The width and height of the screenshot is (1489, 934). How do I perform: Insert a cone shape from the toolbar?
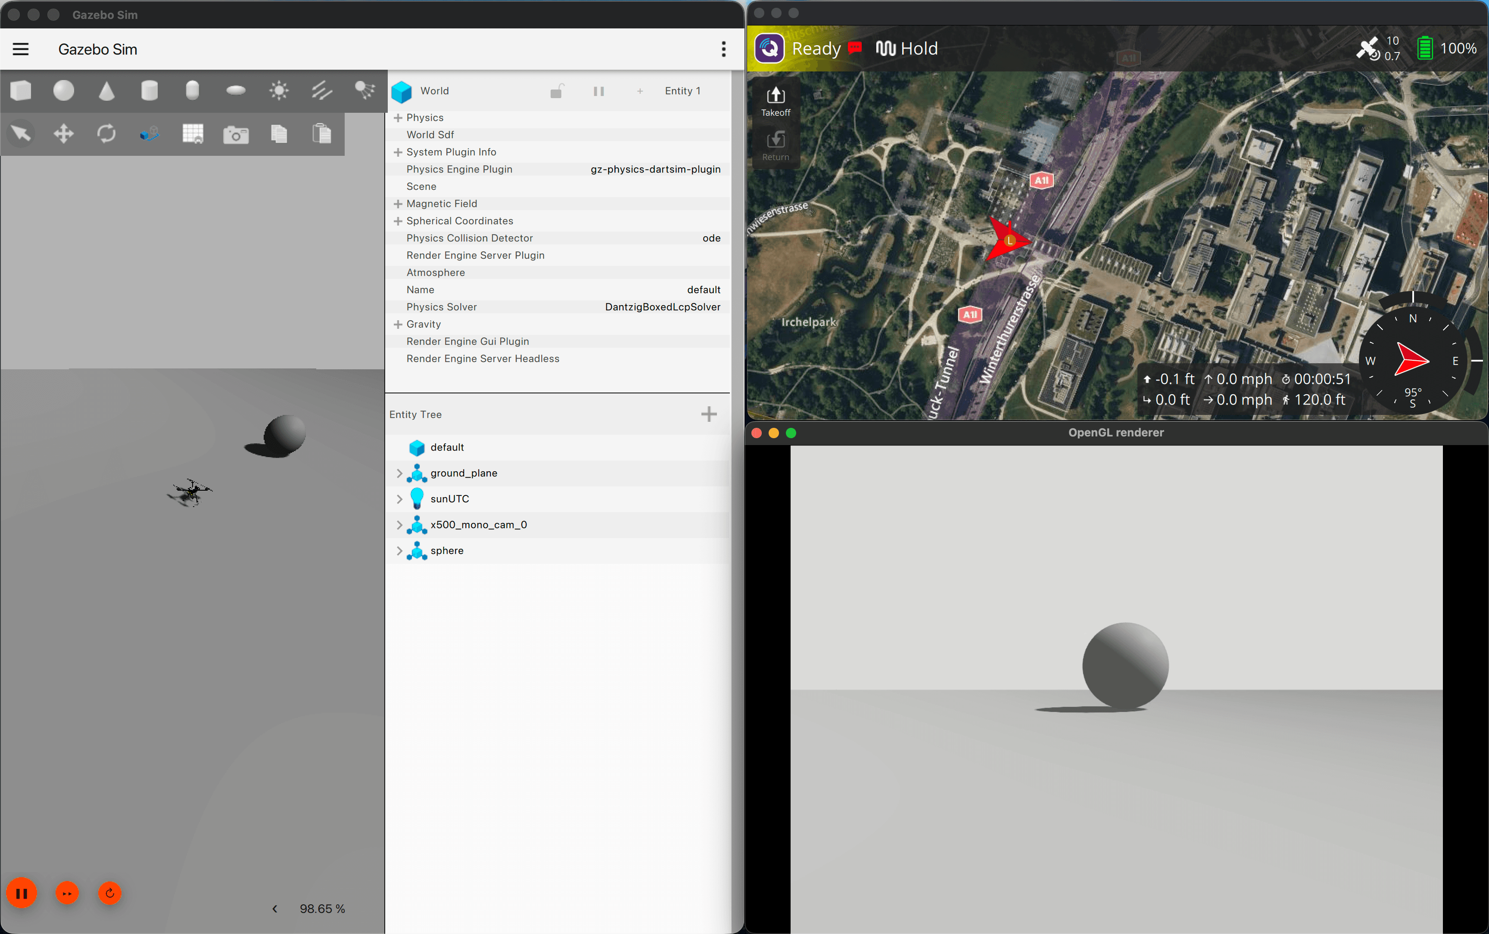[106, 91]
